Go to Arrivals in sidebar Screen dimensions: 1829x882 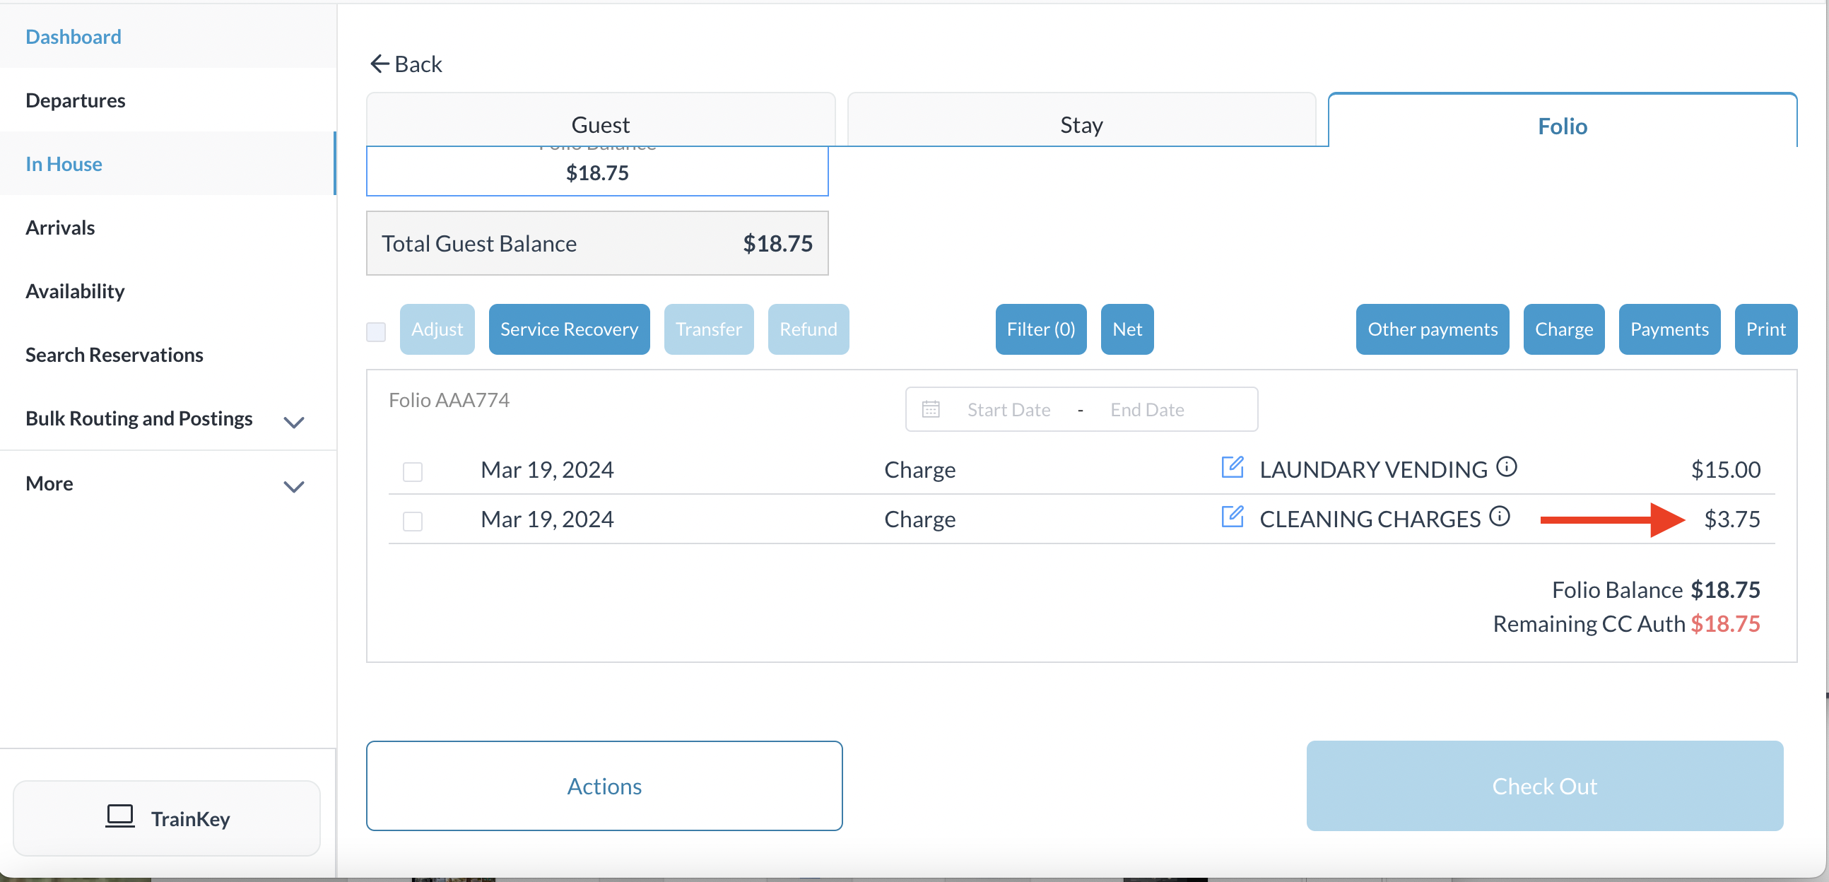tap(60, 228)
